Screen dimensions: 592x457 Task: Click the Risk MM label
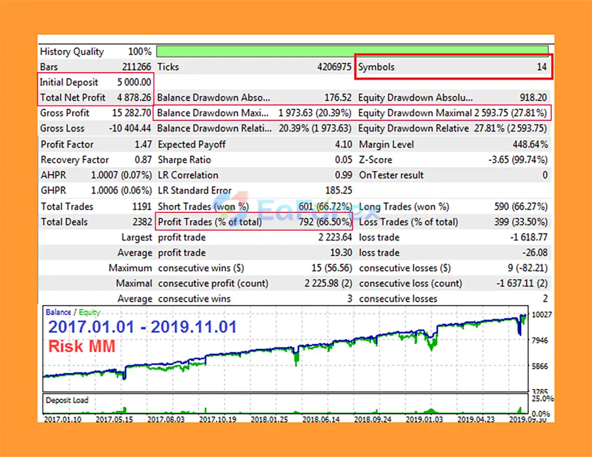[81, 346]
